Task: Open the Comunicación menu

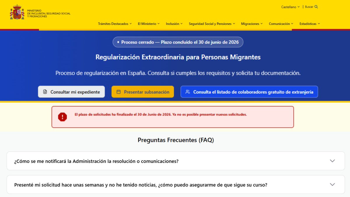Action: pos(281,24)
